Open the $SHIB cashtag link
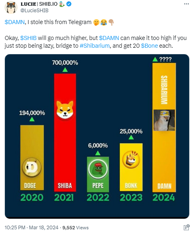This screenshot has height=235, width=190. [28, 38]
